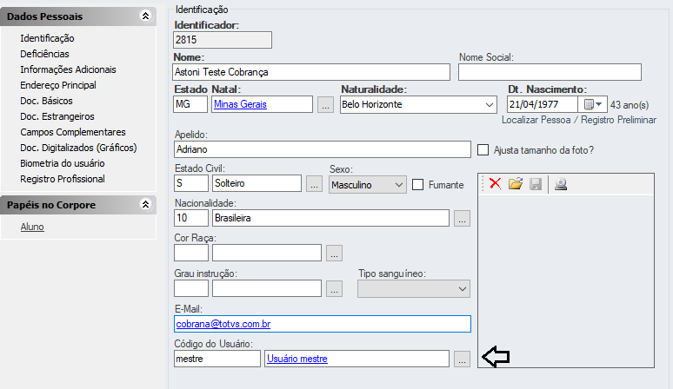The image size is (673, 389).
Task: Collapse the Dados Pessoais panel
Action: (x=145, y=16)
